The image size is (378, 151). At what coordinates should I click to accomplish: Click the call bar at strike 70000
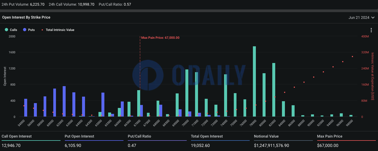tap(187, 93)
